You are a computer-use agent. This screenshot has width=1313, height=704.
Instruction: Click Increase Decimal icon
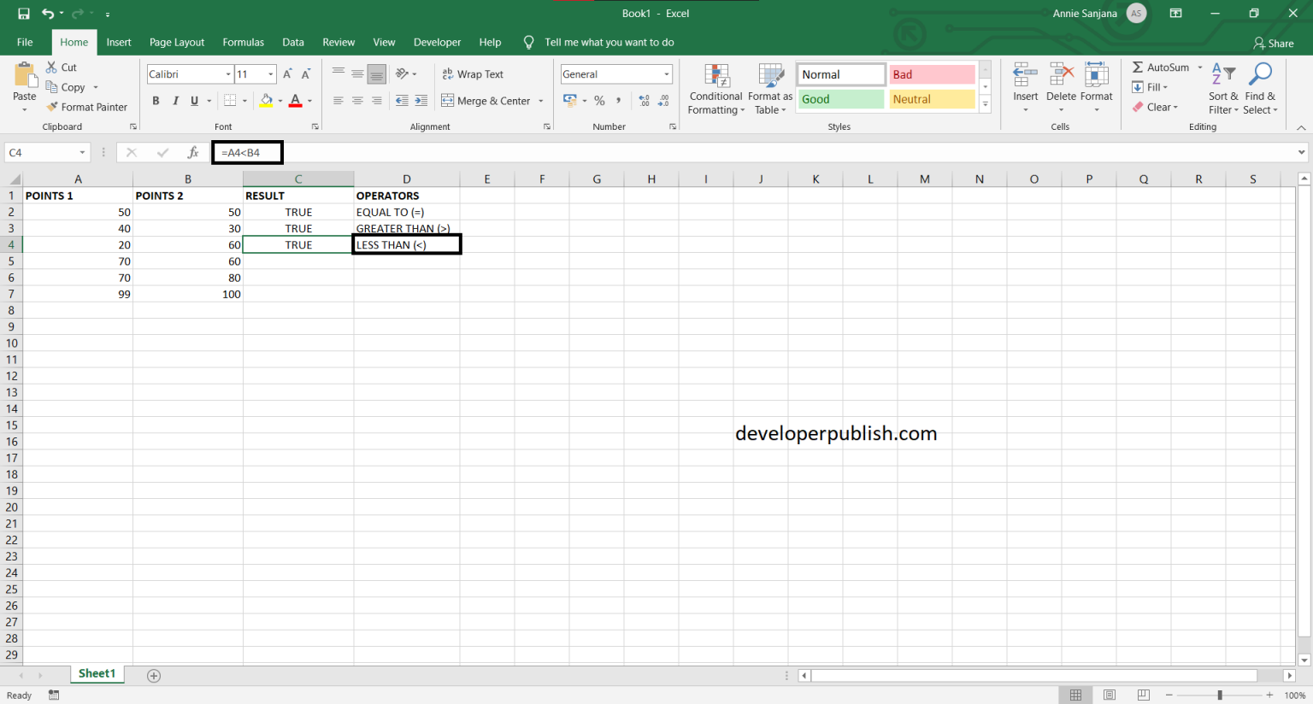coord(645,101)
